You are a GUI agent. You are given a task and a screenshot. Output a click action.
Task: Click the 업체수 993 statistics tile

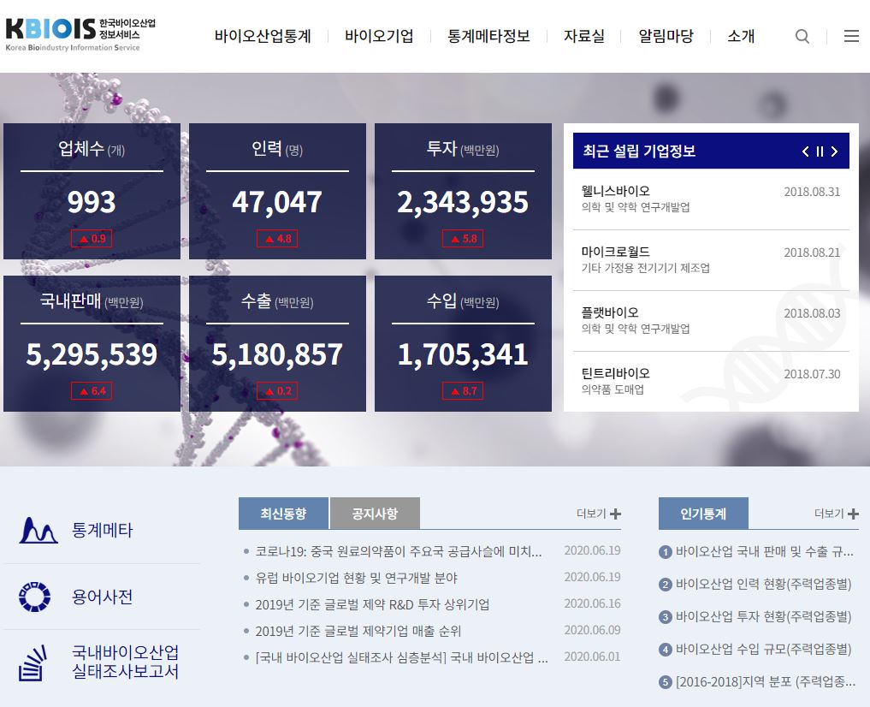(x=92, y=191)
